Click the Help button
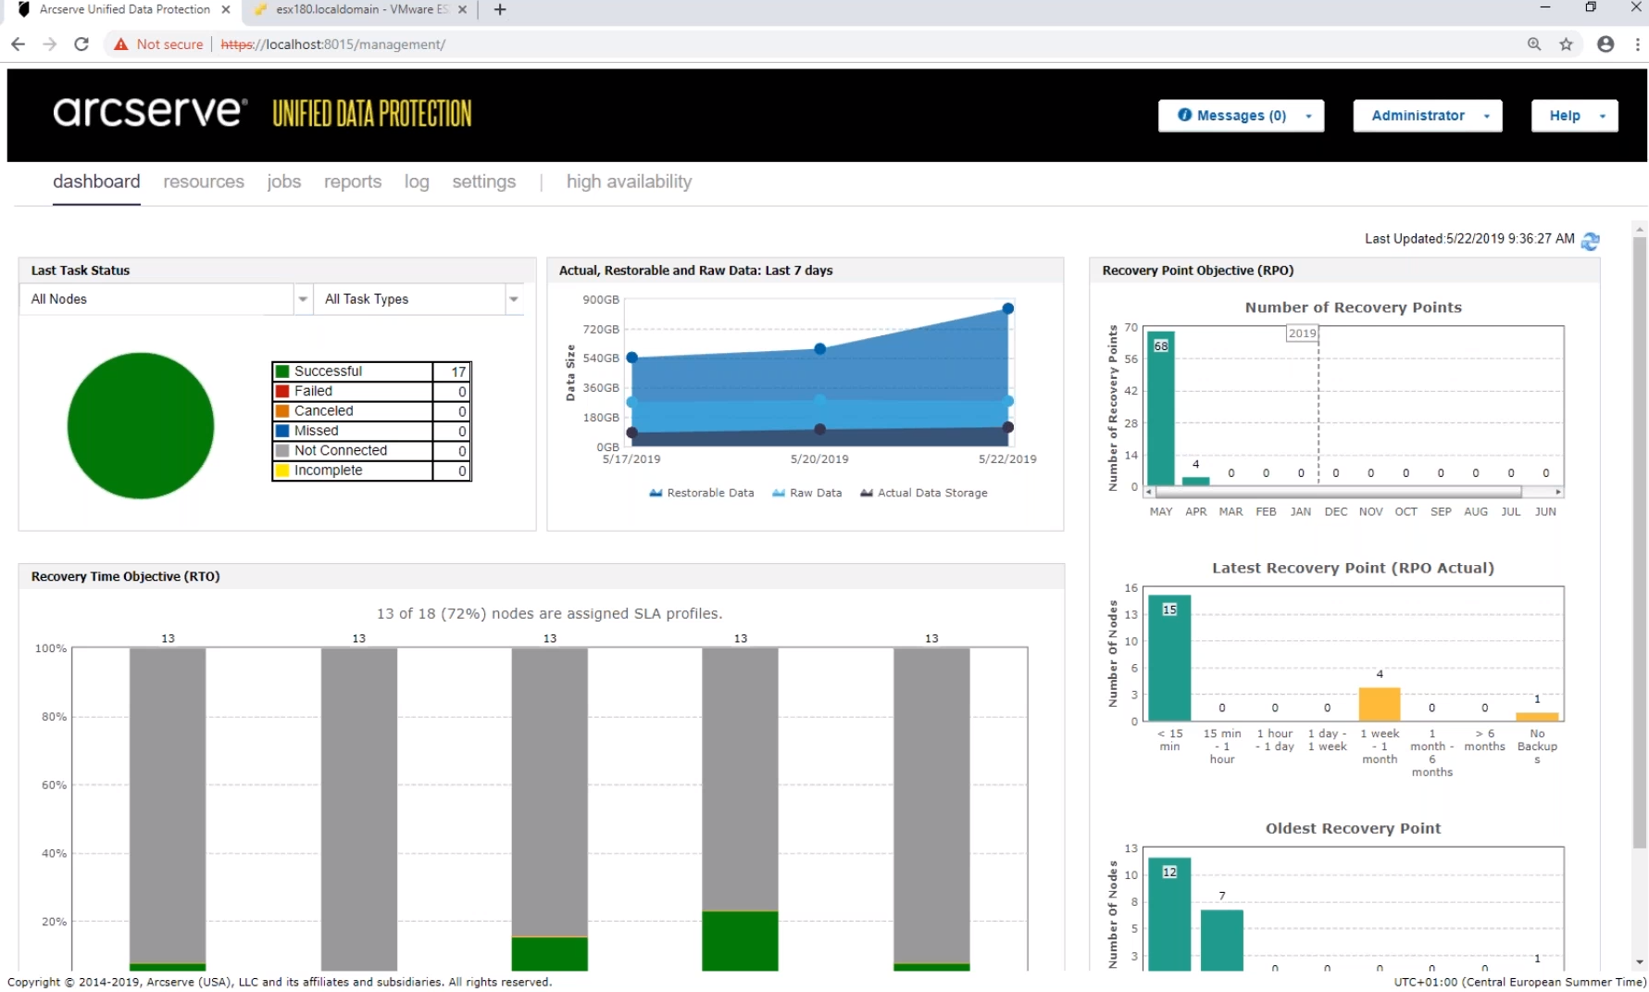1649x992 pixels. (x=1574, y=116)
